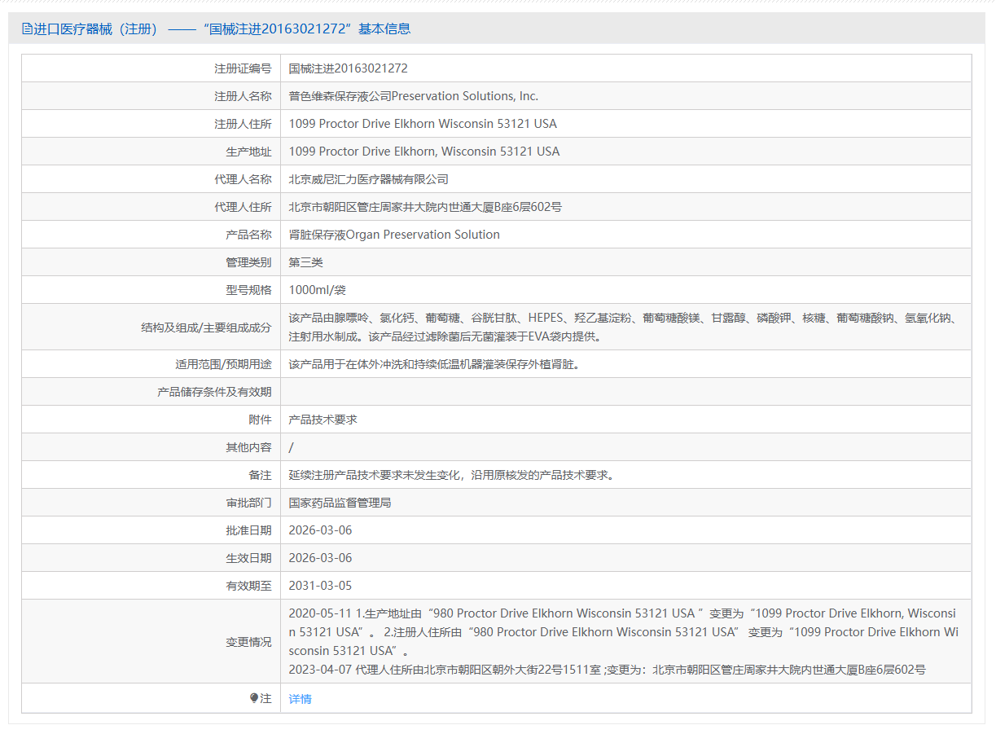
Task: Select the 注册人住所 address value
Action: [x=423, y=124]
